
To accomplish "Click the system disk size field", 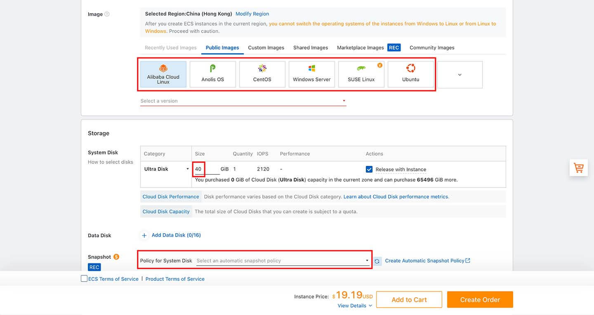I will tap(207, 169).
